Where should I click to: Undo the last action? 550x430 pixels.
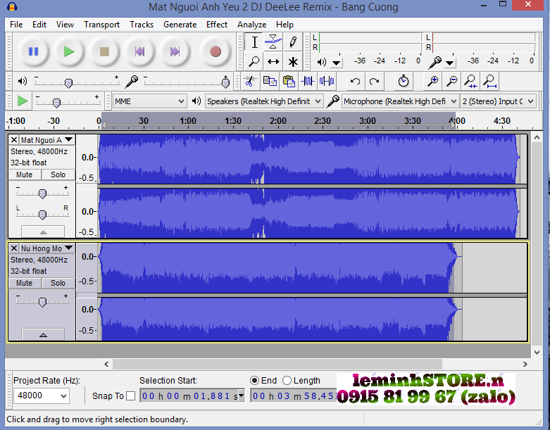pyautogui.click(x=355, y=82)
